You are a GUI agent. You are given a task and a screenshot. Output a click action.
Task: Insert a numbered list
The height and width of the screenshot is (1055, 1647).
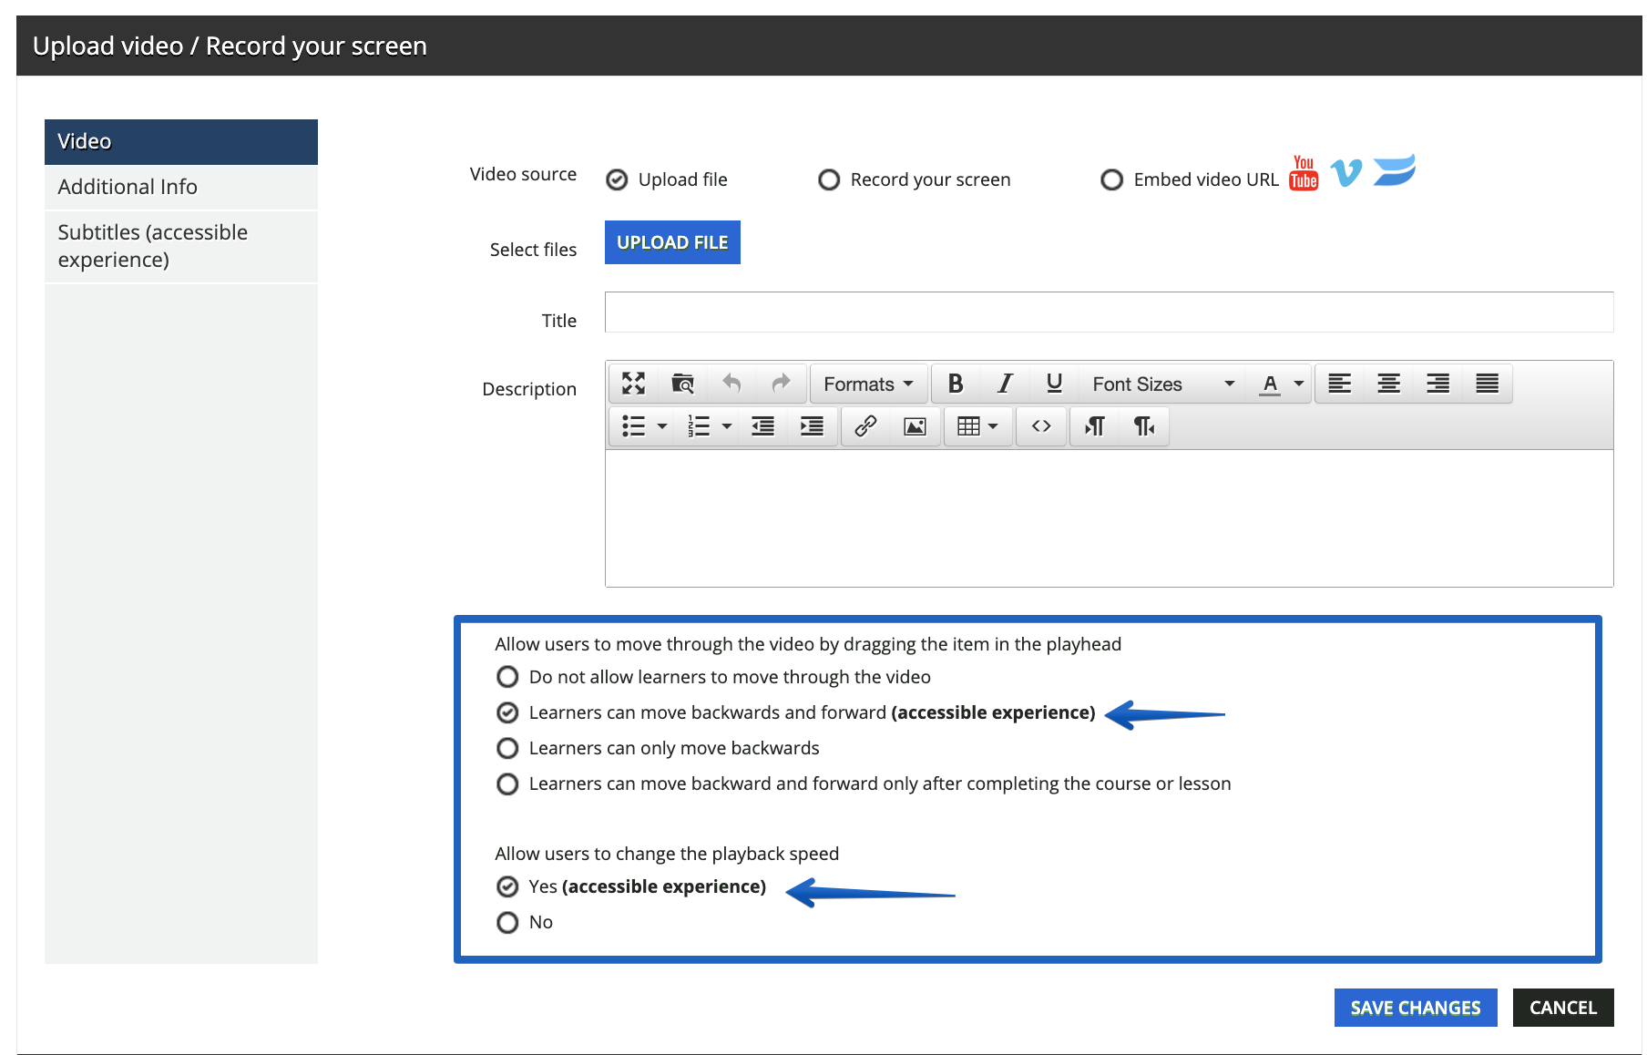tap(699, 426)
